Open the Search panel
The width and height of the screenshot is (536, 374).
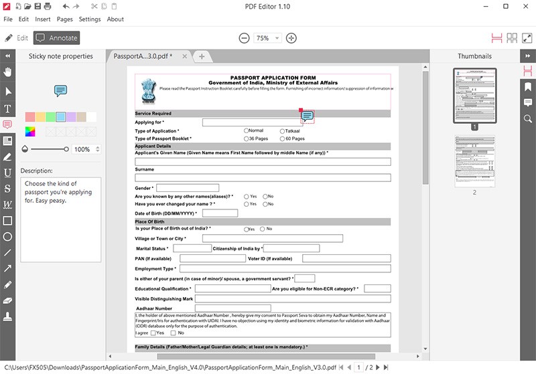pyautogui.click(x=528, y=118)
